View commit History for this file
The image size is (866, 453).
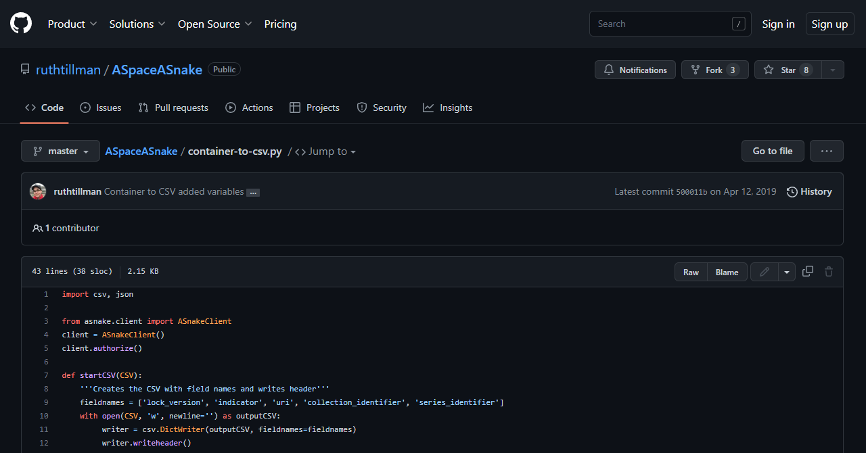click(x=808, y=191)
